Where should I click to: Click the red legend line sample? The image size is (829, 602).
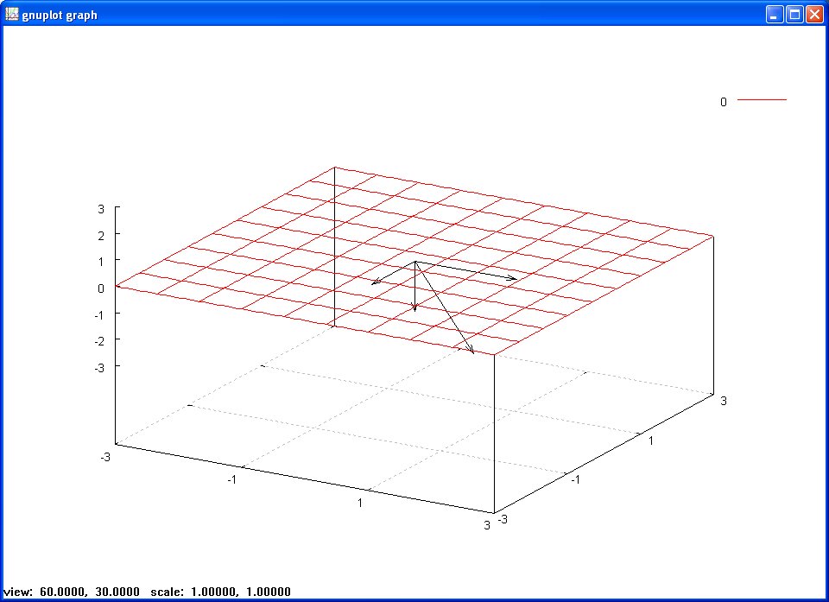762,99
